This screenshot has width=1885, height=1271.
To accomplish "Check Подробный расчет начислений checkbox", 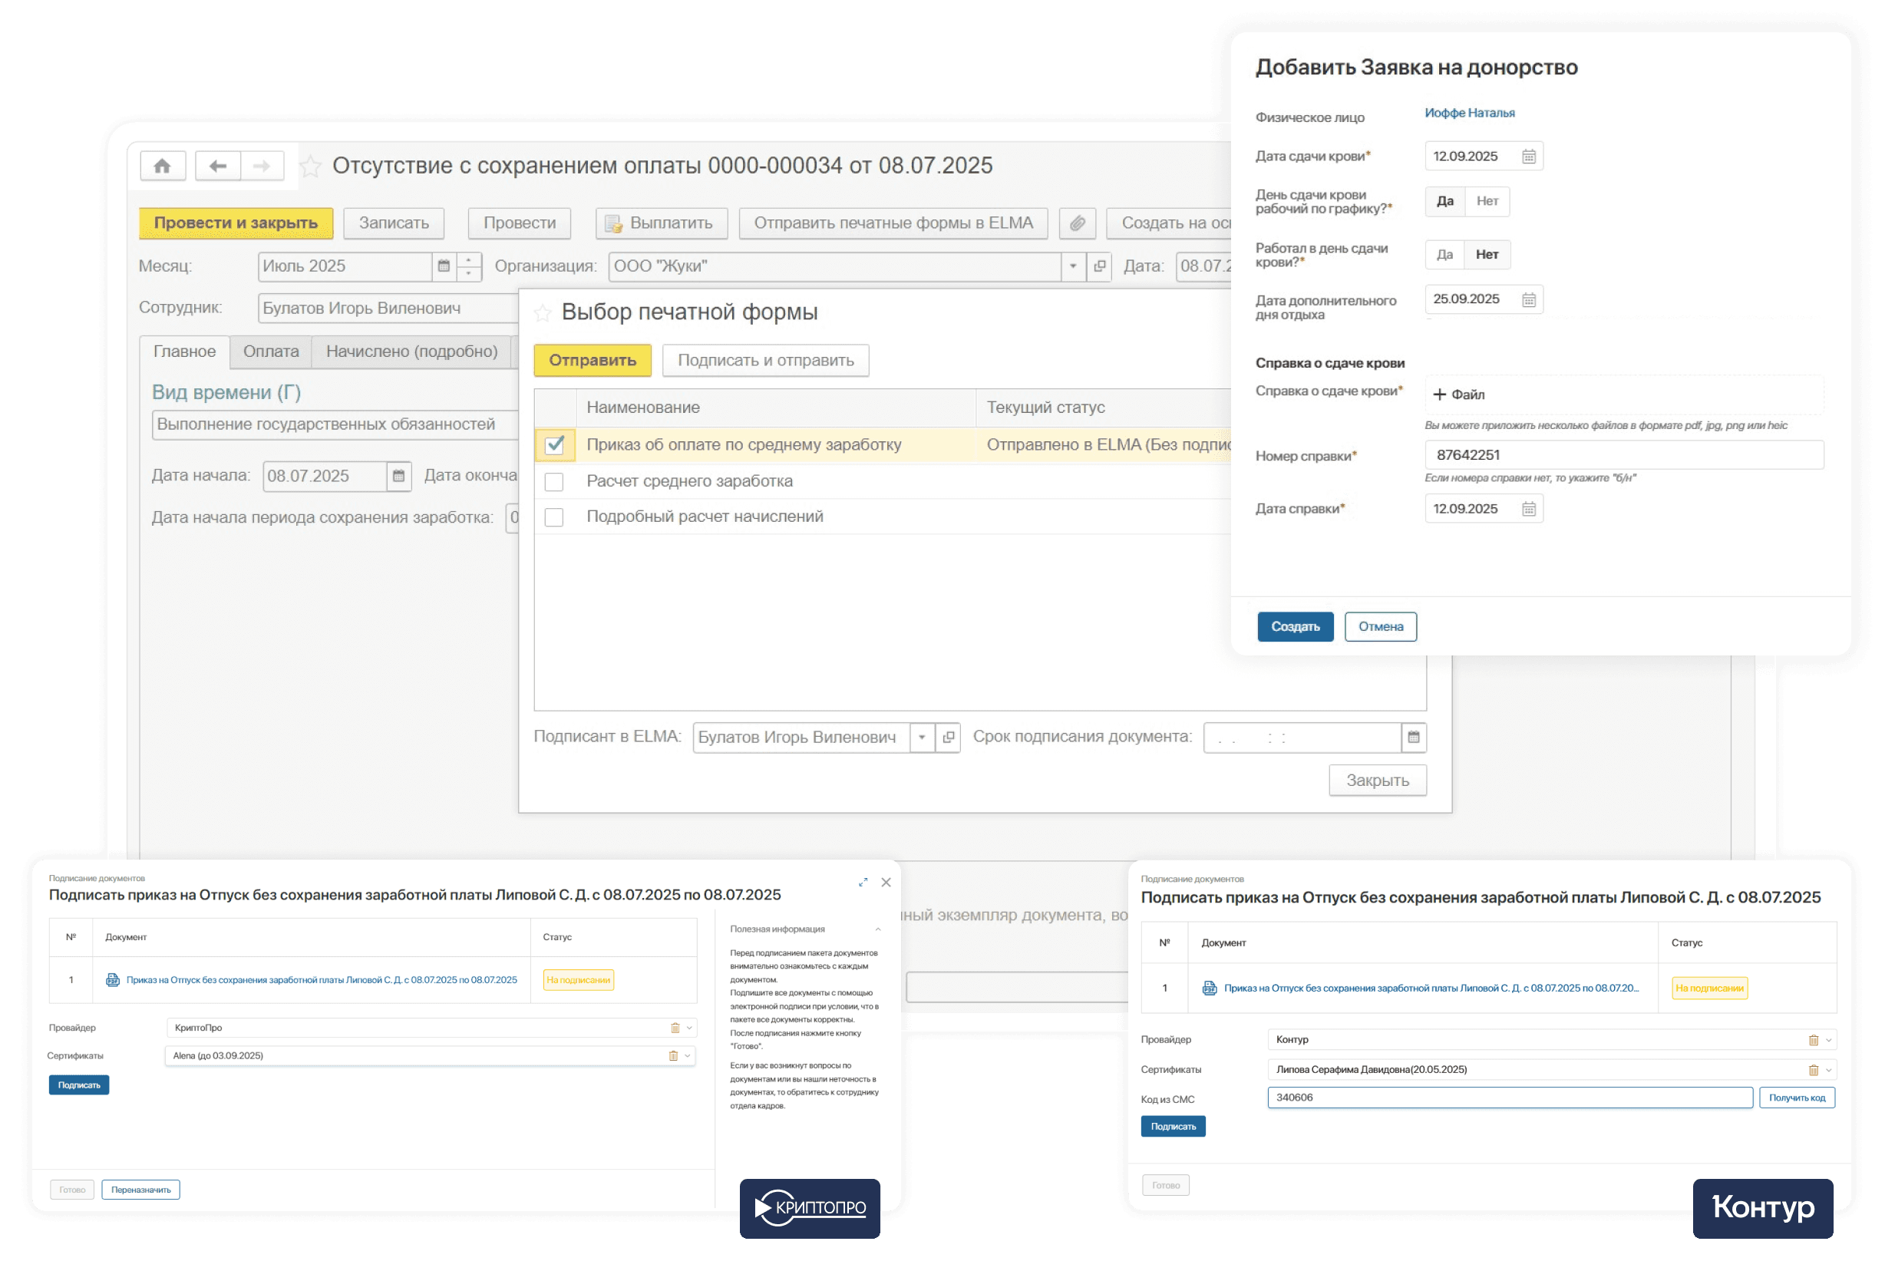I will 554,517.
